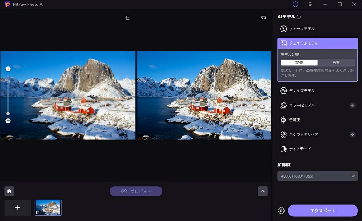Click the vertical zoom slider handle

(x=8, y=113)
